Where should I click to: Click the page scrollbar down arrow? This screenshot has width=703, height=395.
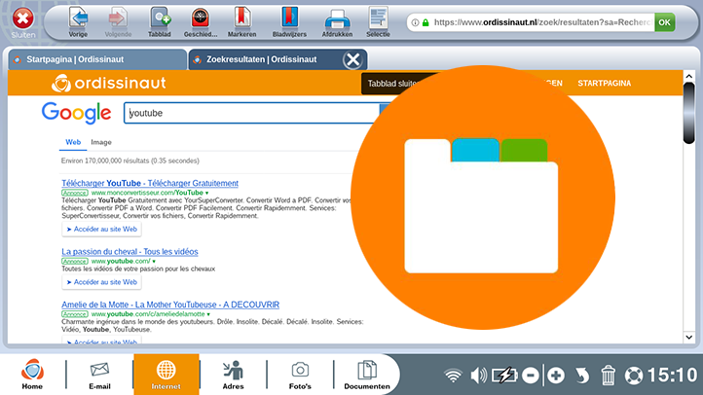tap(689, 338)
